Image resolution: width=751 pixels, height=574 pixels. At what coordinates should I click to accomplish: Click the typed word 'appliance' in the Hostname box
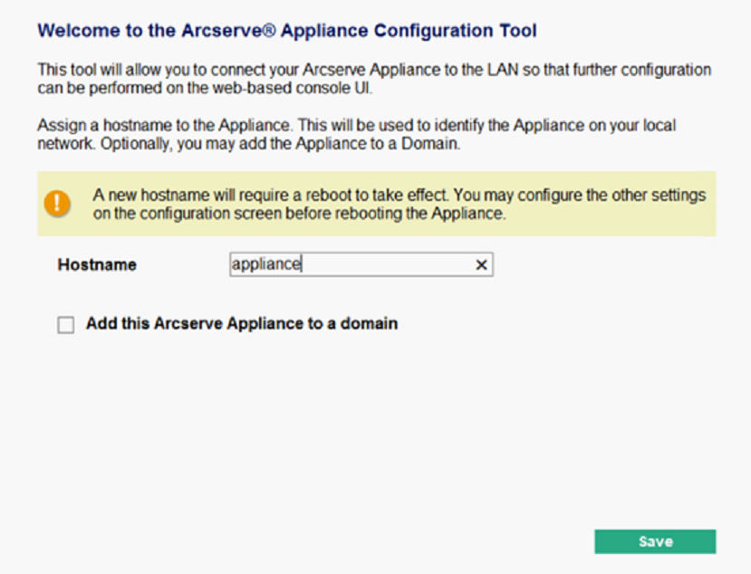click(x=266, y=264)
